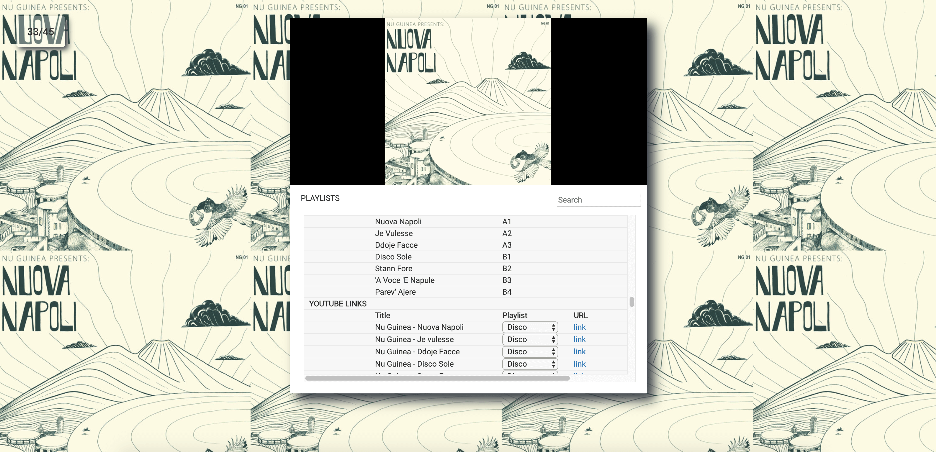The image size is (936, 452).
Task: Select the track row 'Ddoje Facce'
Action: click(x=465, y=245)
